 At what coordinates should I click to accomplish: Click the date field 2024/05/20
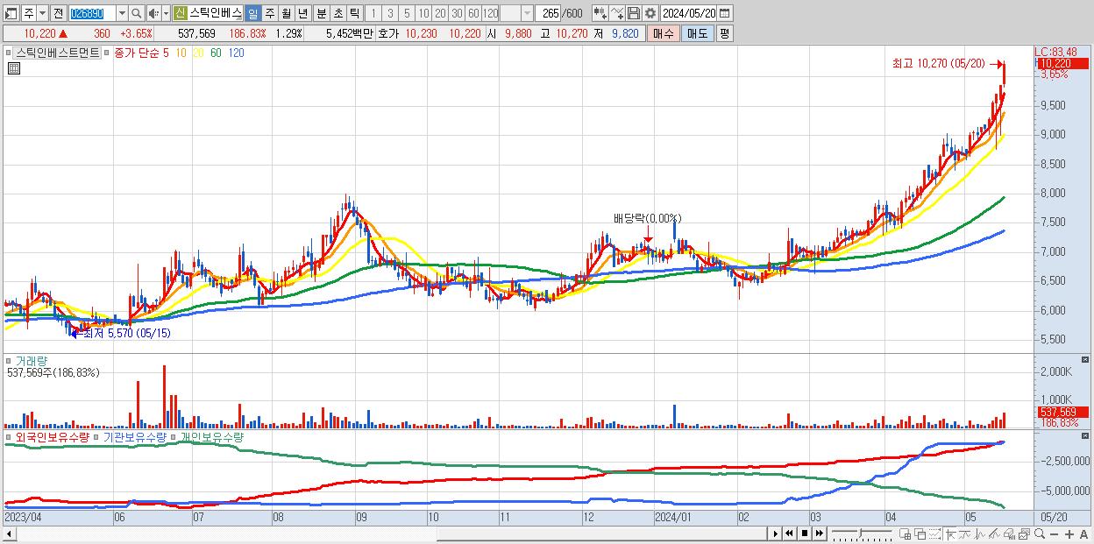[688, 13]
